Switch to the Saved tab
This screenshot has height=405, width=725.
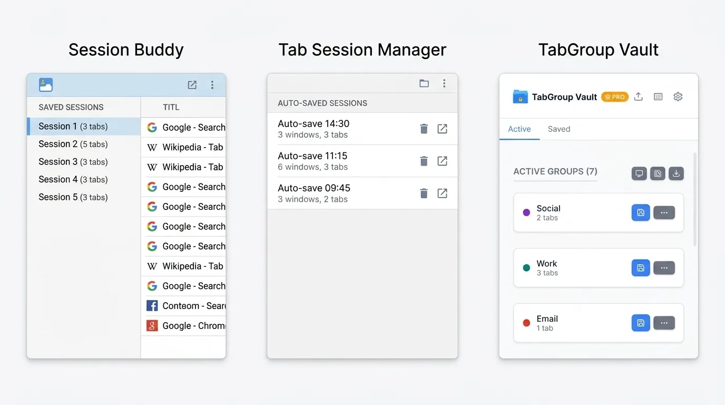[559, 129]
